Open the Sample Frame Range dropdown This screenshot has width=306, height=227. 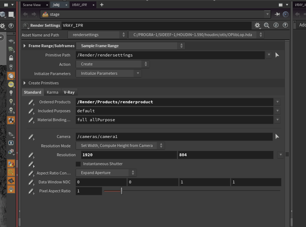tap(130, 46)
